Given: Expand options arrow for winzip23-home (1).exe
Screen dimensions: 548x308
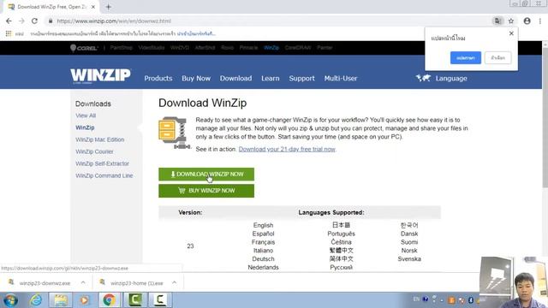Looking at the screenshot, I should pos(175,282).
